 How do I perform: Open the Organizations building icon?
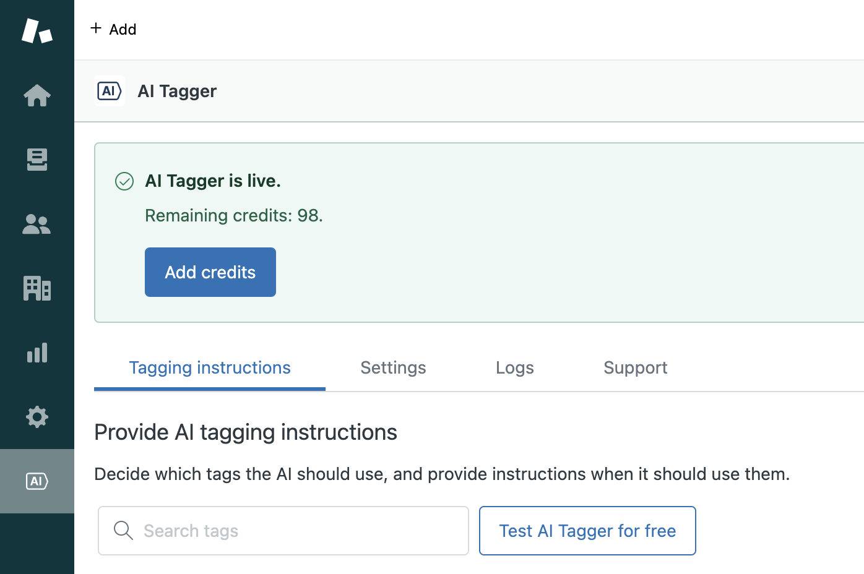click(x=37, y=288)
